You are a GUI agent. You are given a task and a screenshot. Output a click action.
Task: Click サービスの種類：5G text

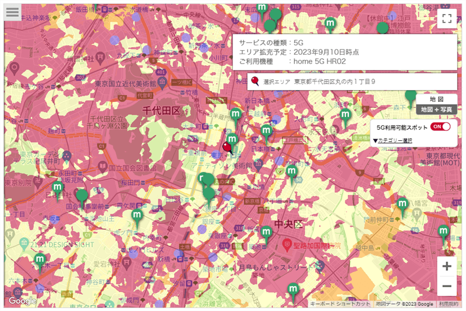click(x=271, y=43)
